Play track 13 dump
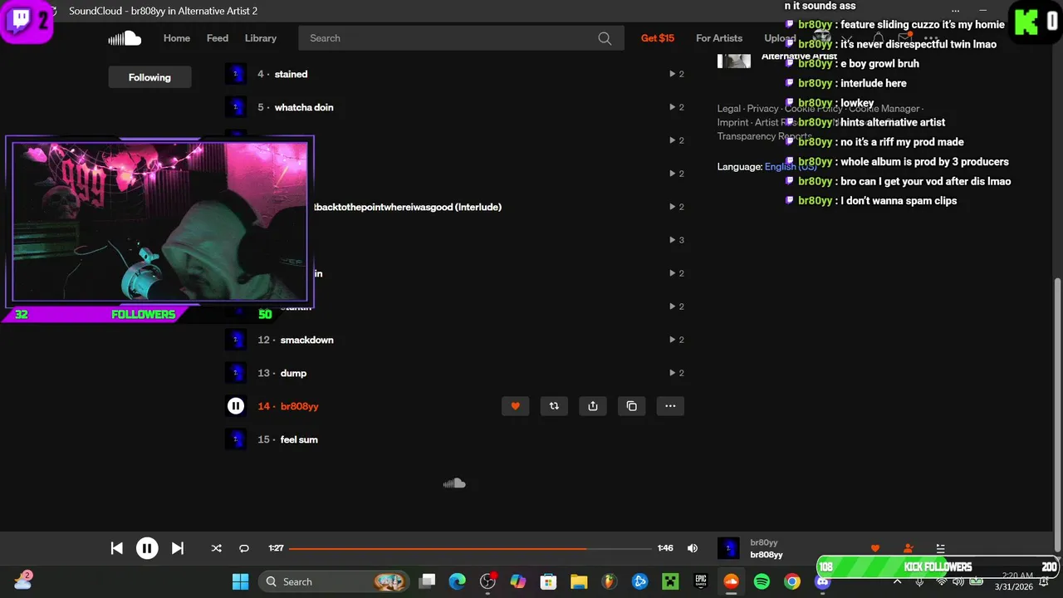Image resolution: width=1063 pixels, height=598 pixels. coord(293,373)
